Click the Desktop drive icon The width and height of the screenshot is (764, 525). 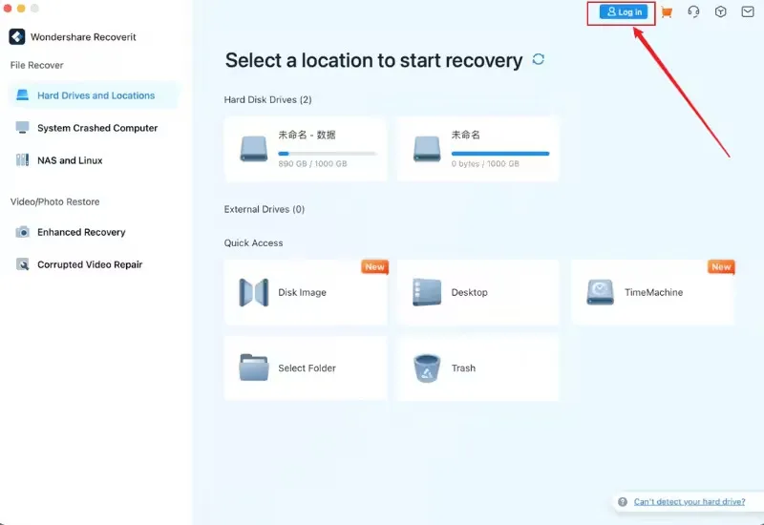click(427, 292)
